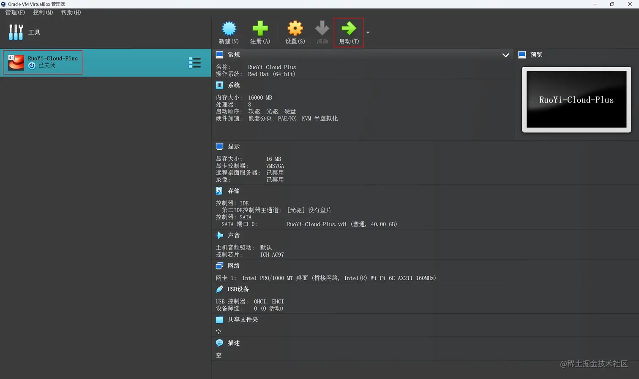Click the 清除 gray down-arrow icon
Viewport: 639px width, 379px height.
pyautogui.click(x=322, y=28)
